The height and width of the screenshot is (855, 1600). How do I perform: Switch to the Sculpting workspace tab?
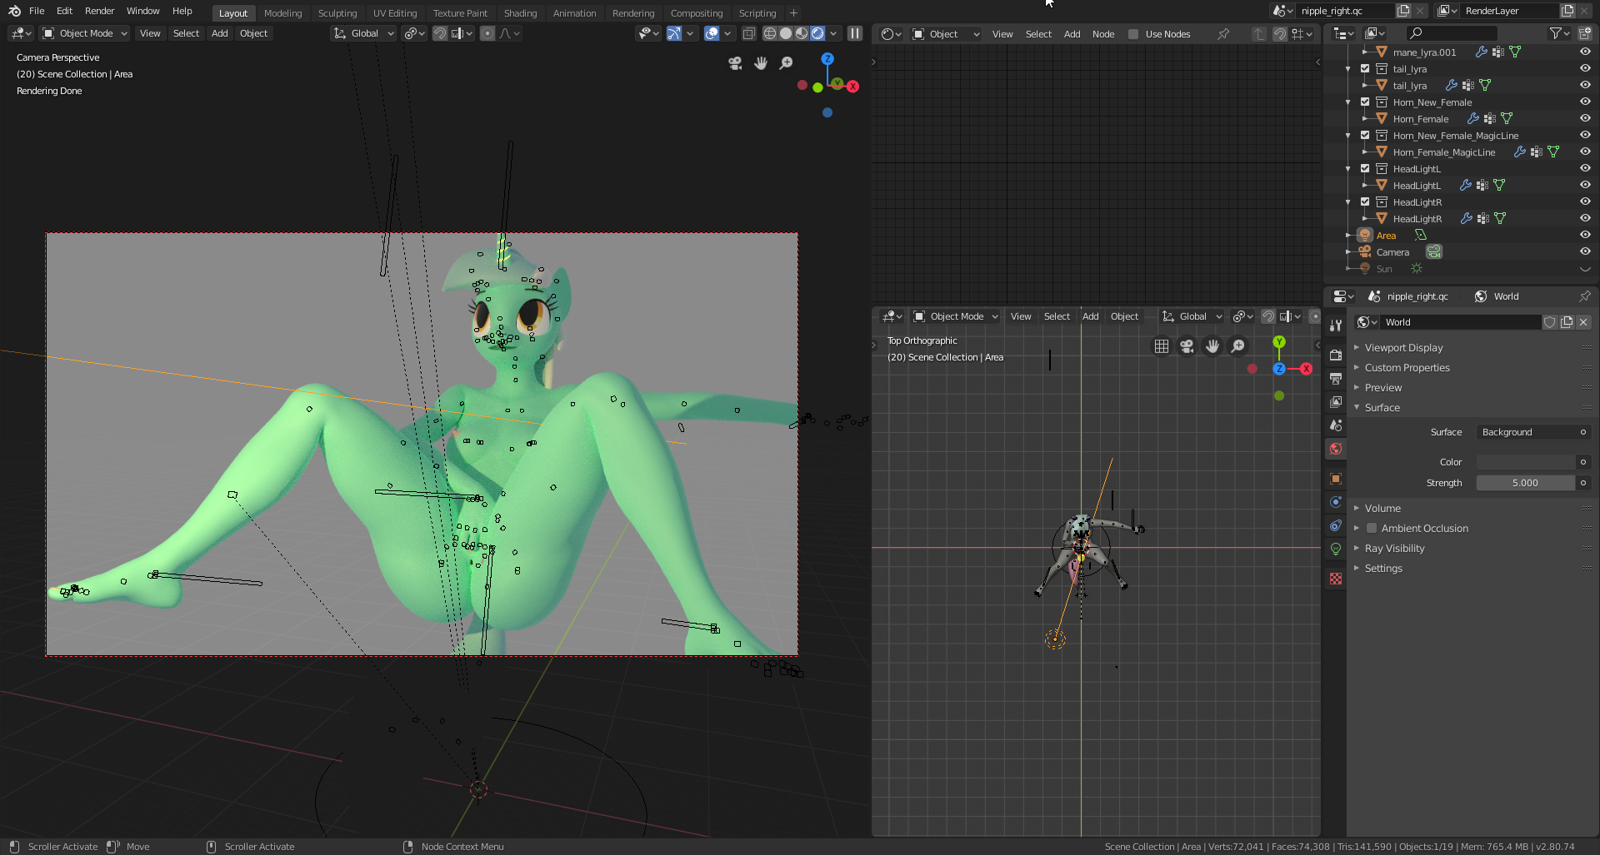337,13
